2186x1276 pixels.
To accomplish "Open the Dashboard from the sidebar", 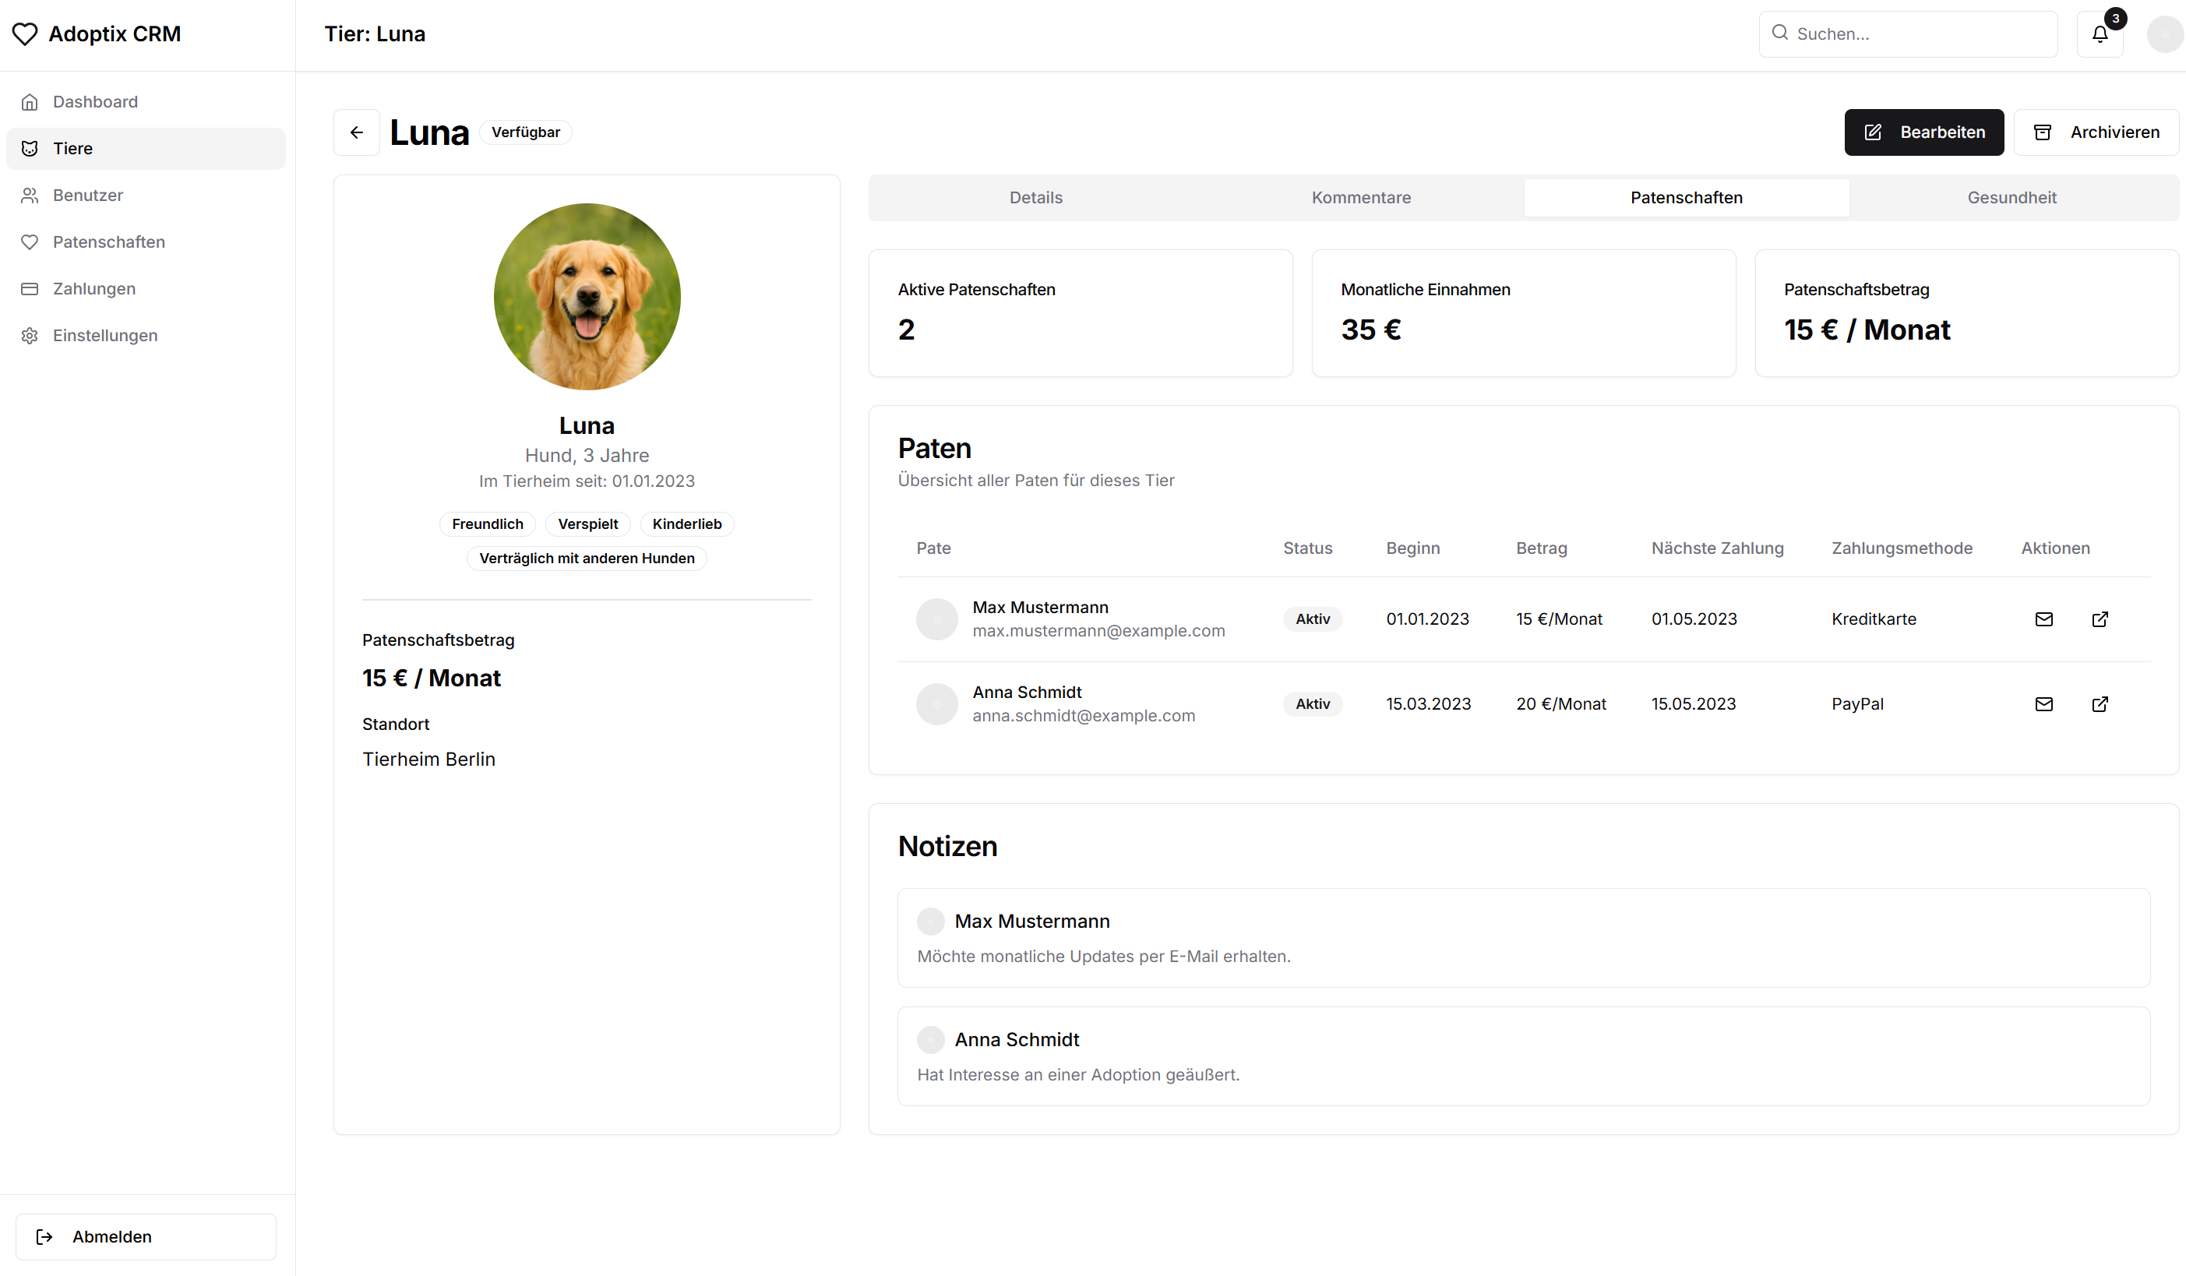I will tap(30, 101).
